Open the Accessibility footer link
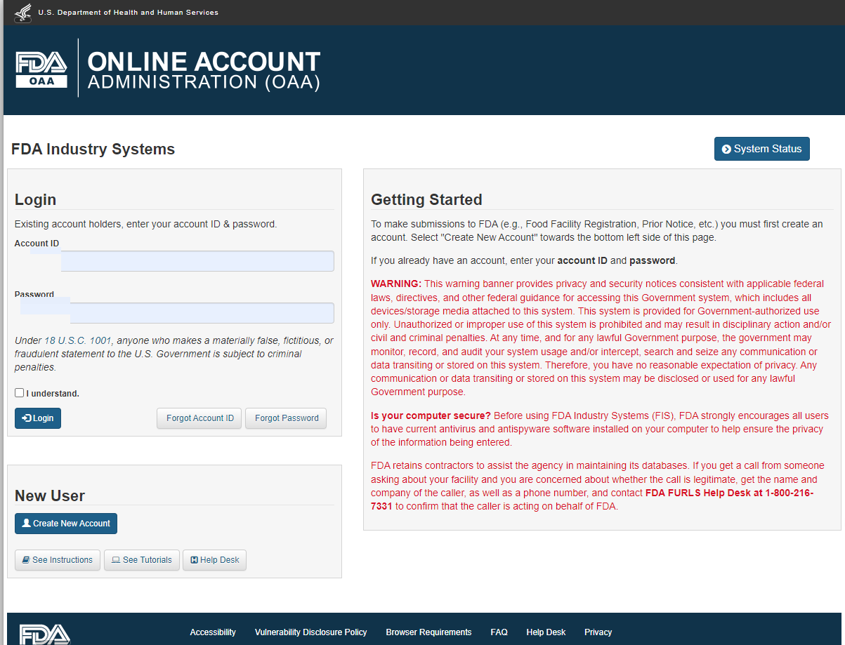 (213, 632)
